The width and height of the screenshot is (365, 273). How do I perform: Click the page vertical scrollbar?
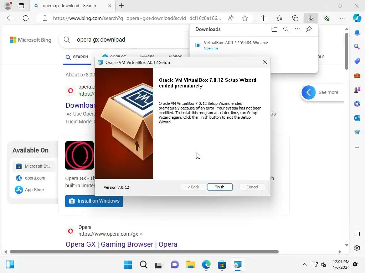coord(346,52)
